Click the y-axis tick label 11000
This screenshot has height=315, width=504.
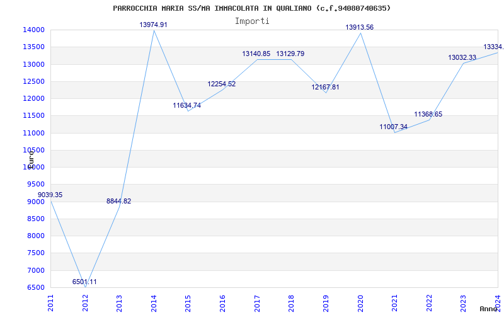[x=33, y=133]
